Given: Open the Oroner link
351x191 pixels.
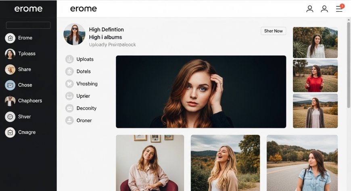Looking at the screenshot, I should pos(84,121).
